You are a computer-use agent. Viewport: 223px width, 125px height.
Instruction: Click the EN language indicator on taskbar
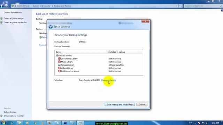tap(191, 123)
